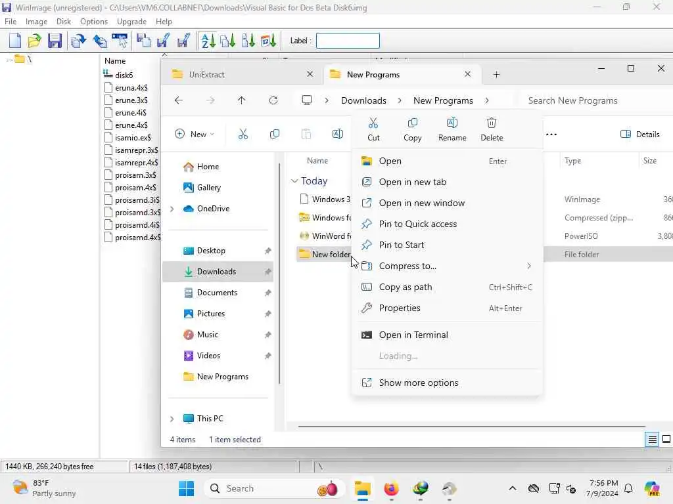Choose Open in Terminal

[447, 335]
